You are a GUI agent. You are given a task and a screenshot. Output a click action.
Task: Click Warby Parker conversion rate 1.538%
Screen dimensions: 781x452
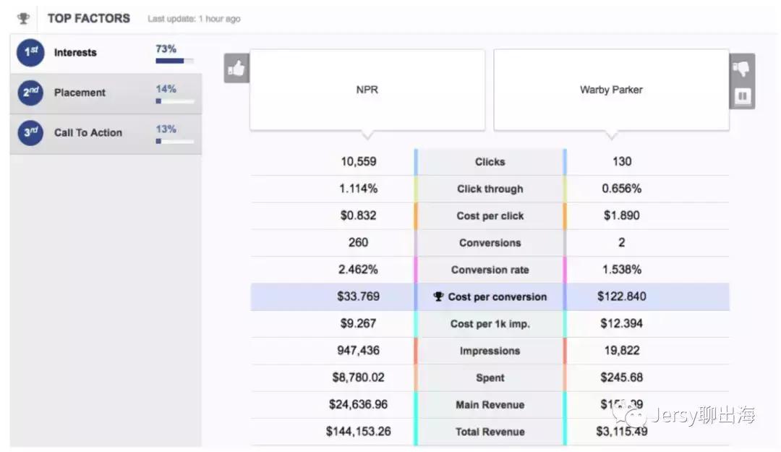coord(622,269)
